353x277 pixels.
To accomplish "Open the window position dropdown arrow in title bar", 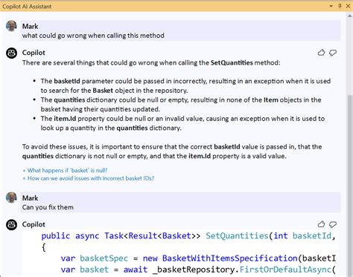I will point(331,6).
